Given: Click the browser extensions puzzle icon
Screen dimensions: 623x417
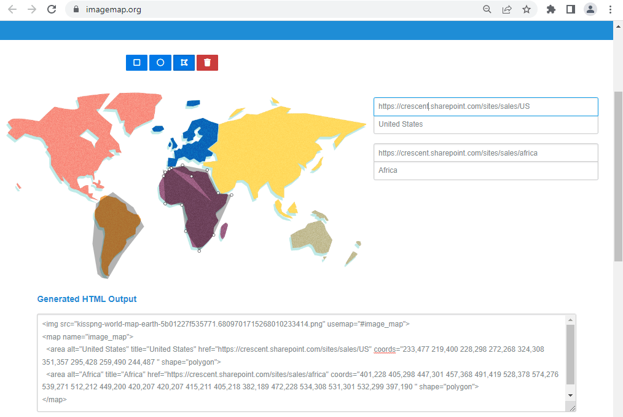Looking at the screenshot, I should (551, 9).
